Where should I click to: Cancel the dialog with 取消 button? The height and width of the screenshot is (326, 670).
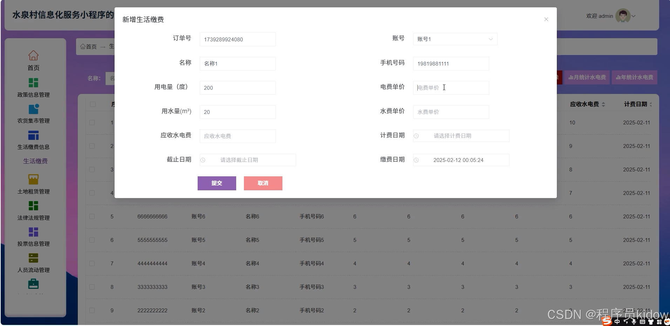click(263, 183)
